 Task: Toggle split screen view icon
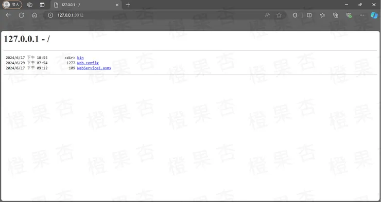click(309, 15)
